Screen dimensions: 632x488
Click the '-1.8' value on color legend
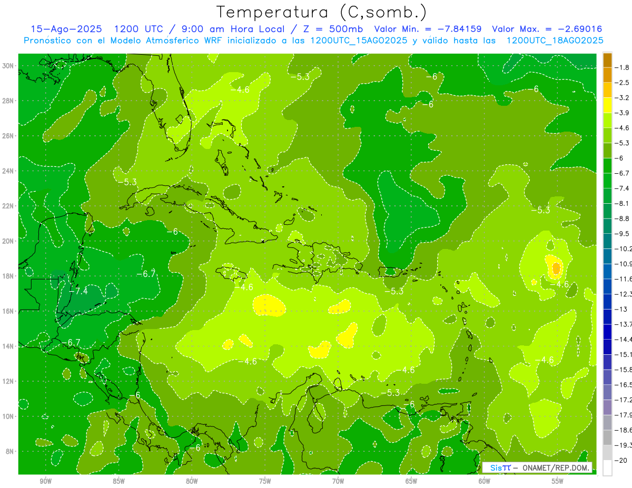pos(623,67)
